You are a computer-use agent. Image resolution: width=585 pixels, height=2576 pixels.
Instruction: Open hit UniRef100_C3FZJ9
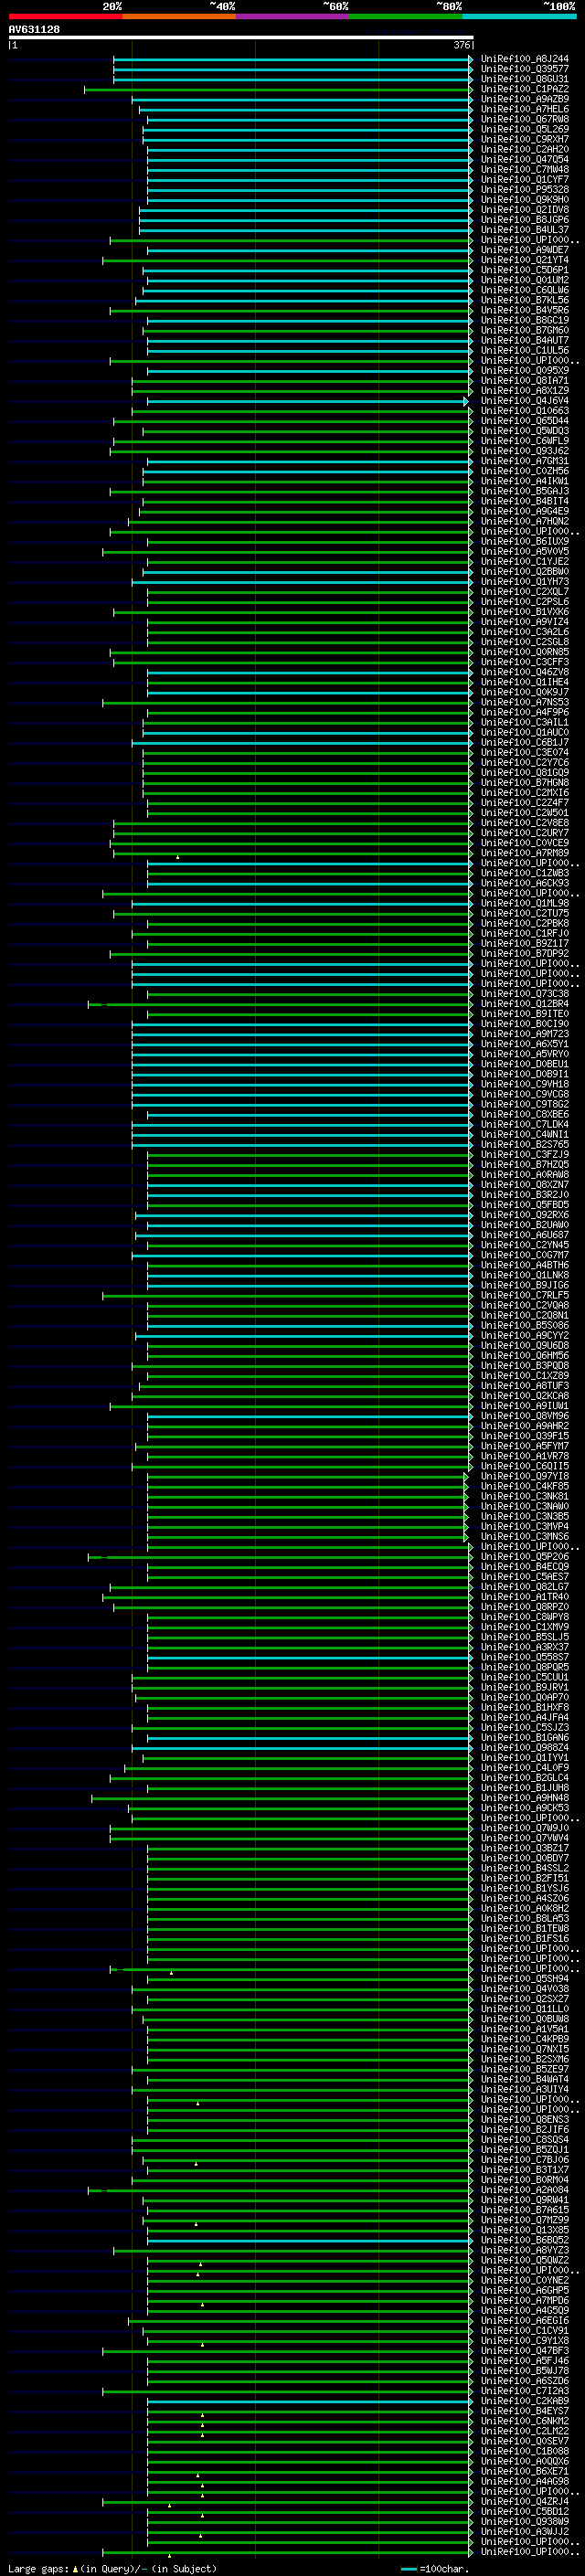pyautogui.click(x=525, y=1155)
